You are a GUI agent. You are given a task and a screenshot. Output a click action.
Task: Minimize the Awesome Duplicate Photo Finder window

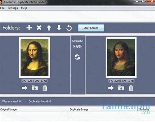tap(137, 2)
